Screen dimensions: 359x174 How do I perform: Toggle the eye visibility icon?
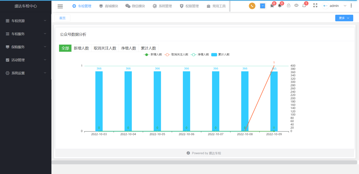(x=296, y=6)
